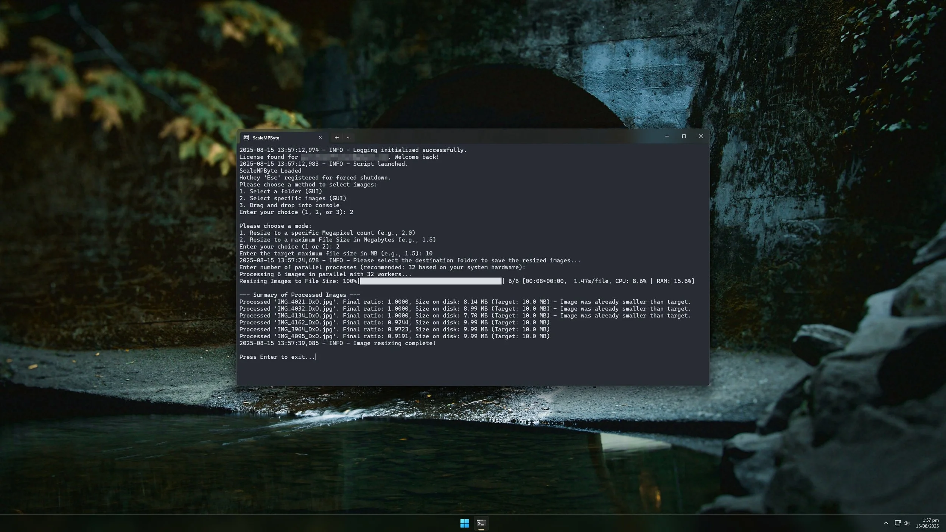This screenshot has width=946, height=532.
Task: Click the 'Summary of Processed Images' header
Action: 299,295
